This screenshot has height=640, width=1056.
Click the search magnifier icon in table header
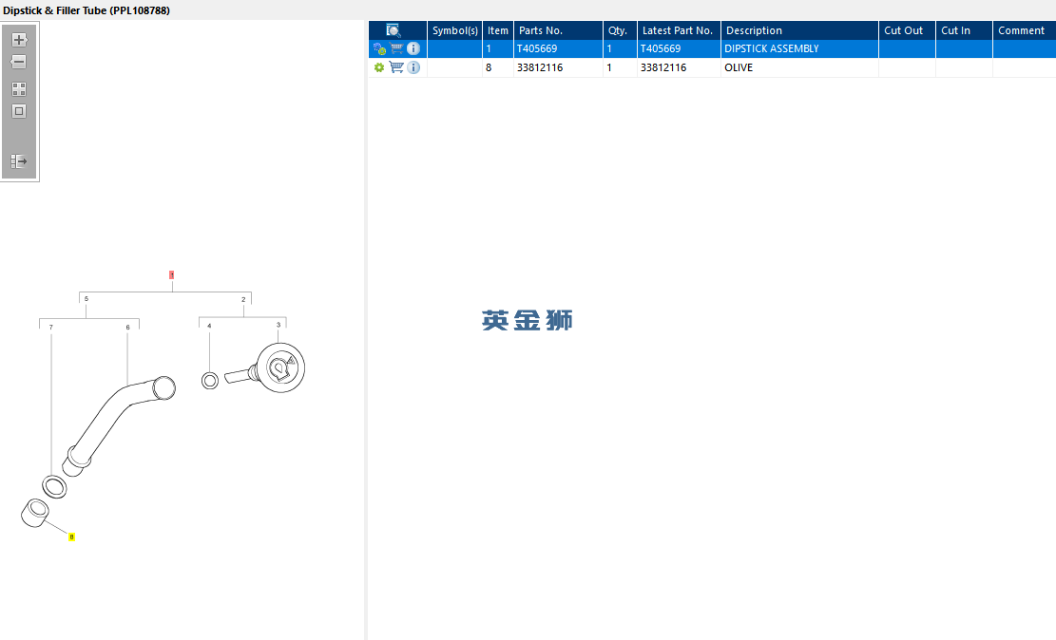click(394, 30)
